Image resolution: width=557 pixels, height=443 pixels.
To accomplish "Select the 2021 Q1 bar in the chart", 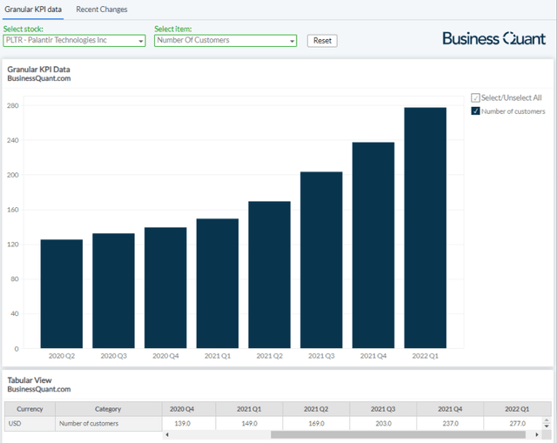I will (x=218, y=284).
